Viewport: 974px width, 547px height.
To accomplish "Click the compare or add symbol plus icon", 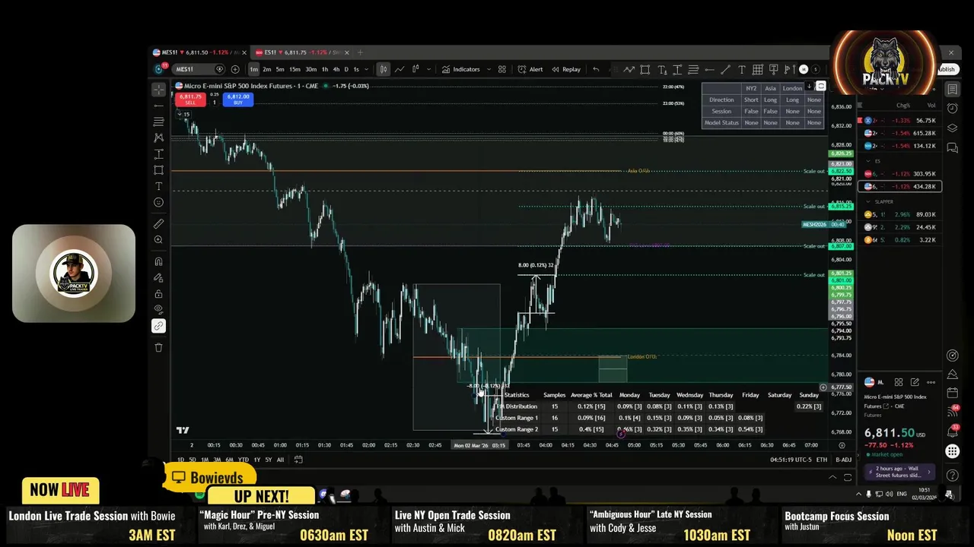I will [235, 69].
